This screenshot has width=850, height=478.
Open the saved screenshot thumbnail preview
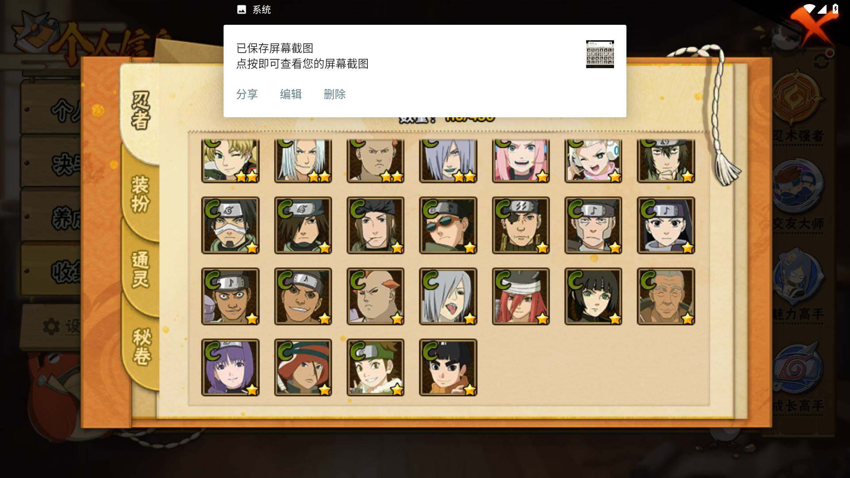(x=600, y=54)
